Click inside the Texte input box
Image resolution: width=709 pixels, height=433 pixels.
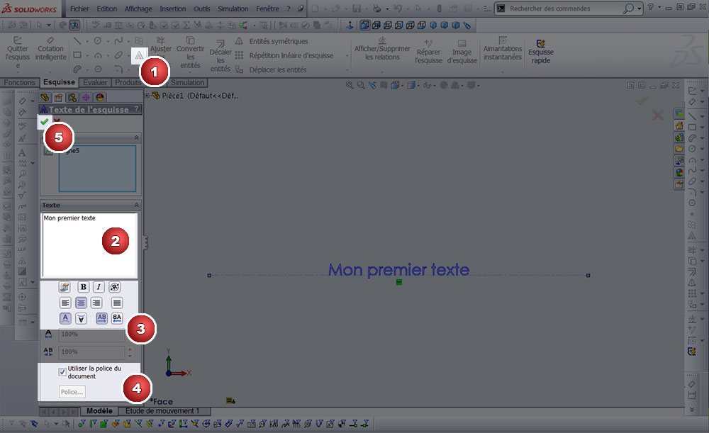pyautogui.click(x=89, y=245)
